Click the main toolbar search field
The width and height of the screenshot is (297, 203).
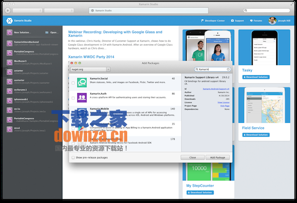[266, 10]
